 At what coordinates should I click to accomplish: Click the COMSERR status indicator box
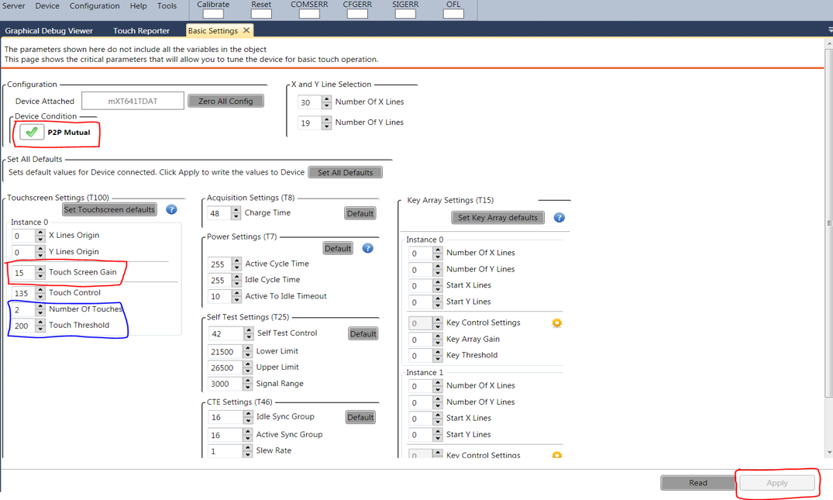click(309, 14)
